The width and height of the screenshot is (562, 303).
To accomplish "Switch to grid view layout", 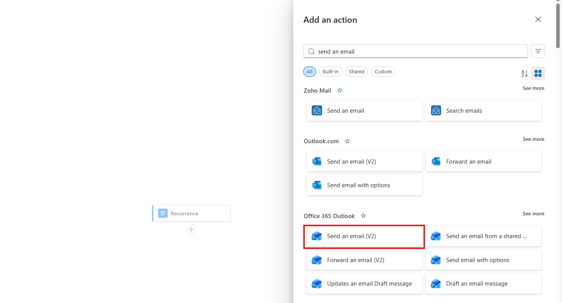I will coord(538,73).
